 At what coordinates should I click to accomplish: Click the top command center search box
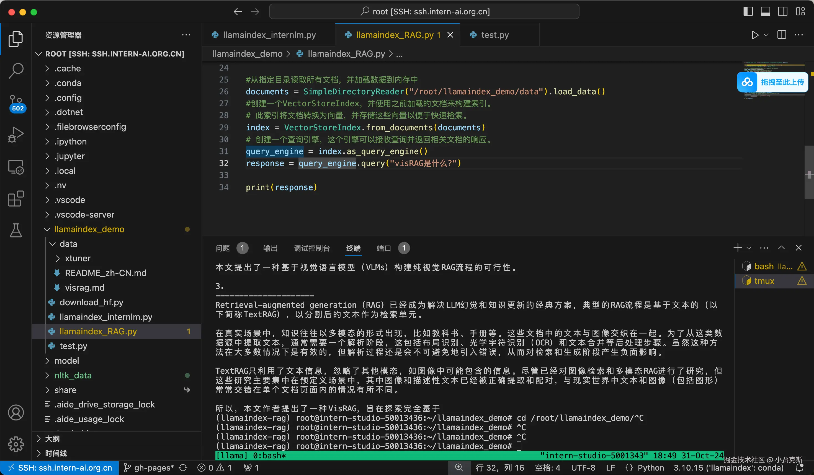pos(424,12)
